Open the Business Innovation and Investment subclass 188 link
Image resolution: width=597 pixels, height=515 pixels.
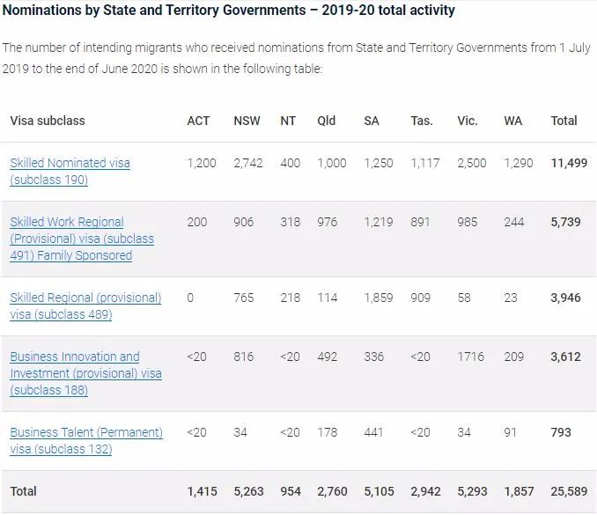[x=85, y=373]
